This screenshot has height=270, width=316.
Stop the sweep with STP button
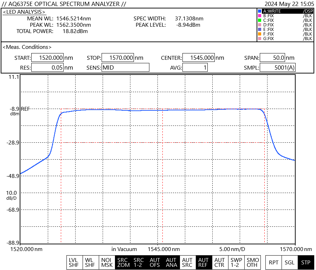tap(305, 262)
